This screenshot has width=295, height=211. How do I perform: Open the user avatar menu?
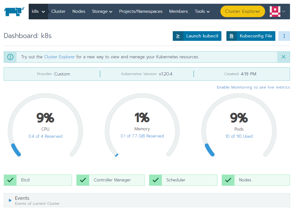(275, 12)
